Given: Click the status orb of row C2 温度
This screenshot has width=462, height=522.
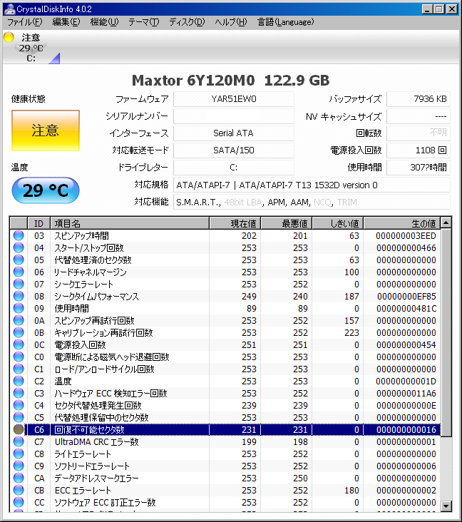Looking at the screenshot, I should click(x=19, y=381).
